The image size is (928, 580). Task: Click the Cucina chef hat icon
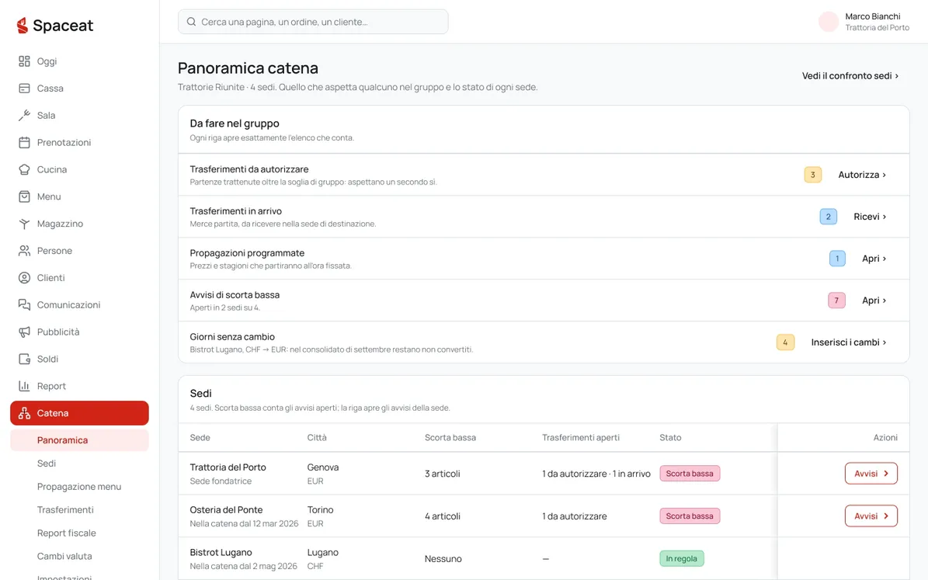coord(24,169)
